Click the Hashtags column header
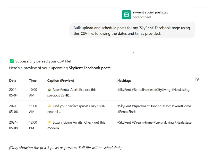 124,80
